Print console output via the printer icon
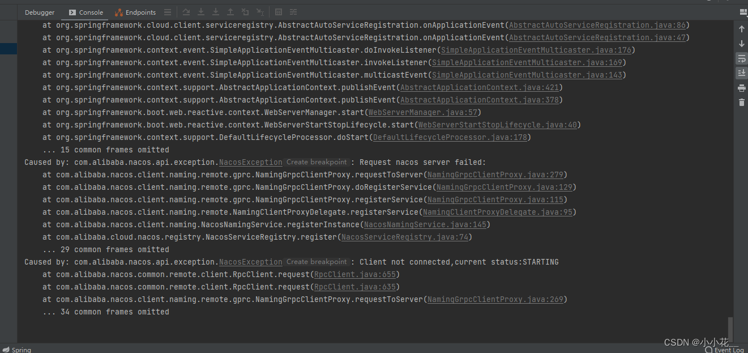748x353 pixels. 742,88
